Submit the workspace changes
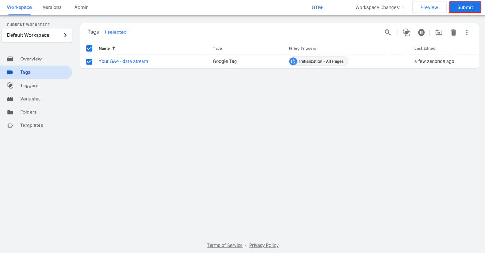Screen dimensions: 485x253 (x=465, y=7)
